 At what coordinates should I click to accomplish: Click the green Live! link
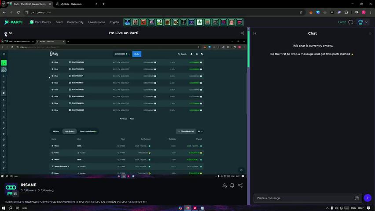pyautogui.click(x=342, y=22)
